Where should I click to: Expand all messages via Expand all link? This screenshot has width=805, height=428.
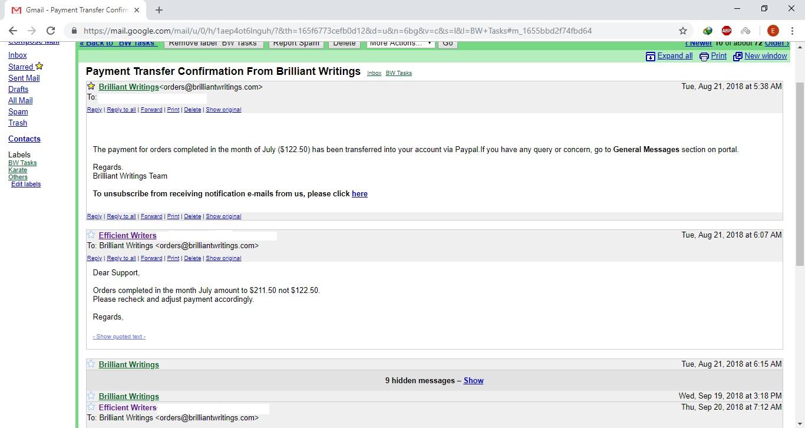coord(675,56)
